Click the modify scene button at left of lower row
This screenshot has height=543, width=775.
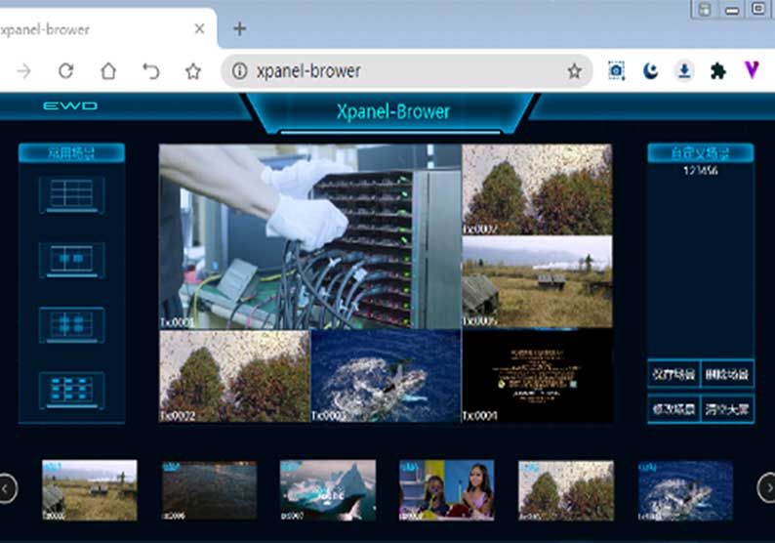click(x=673, y=409)
